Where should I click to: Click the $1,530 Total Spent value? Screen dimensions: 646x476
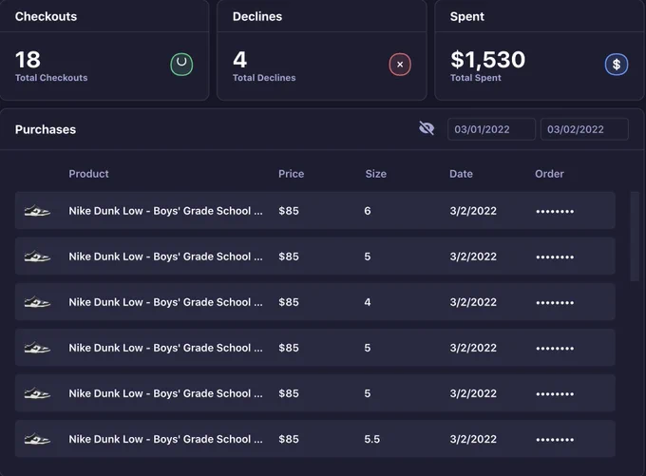click(x=487, y=60)
